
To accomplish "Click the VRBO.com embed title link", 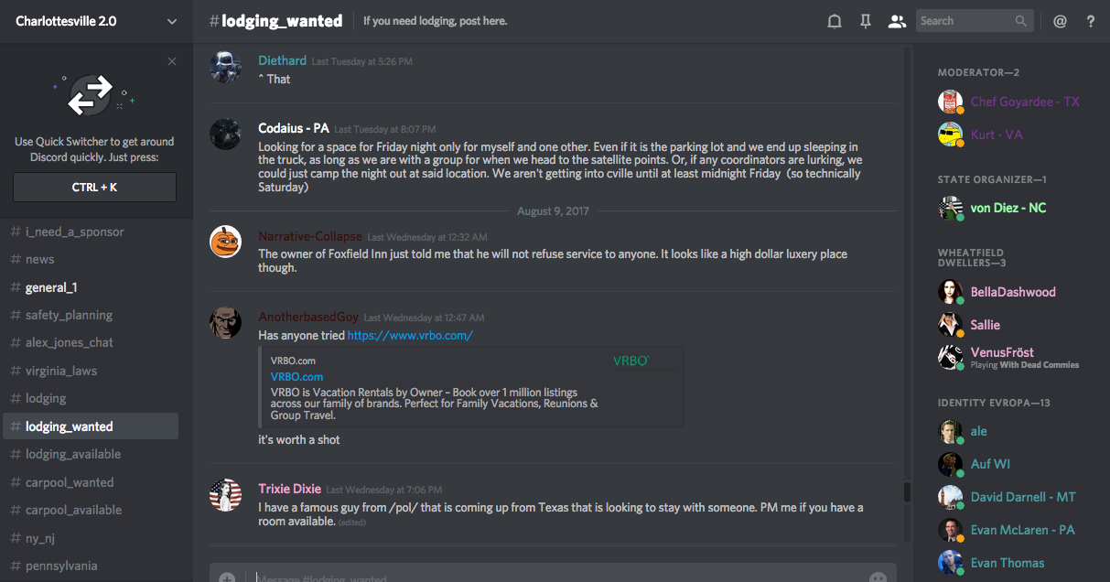I will coord(296,376).
